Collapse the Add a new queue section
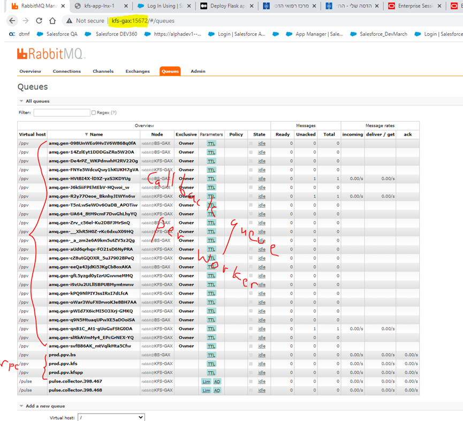Viewport: 463px width, 421px height. coord(42,406)
